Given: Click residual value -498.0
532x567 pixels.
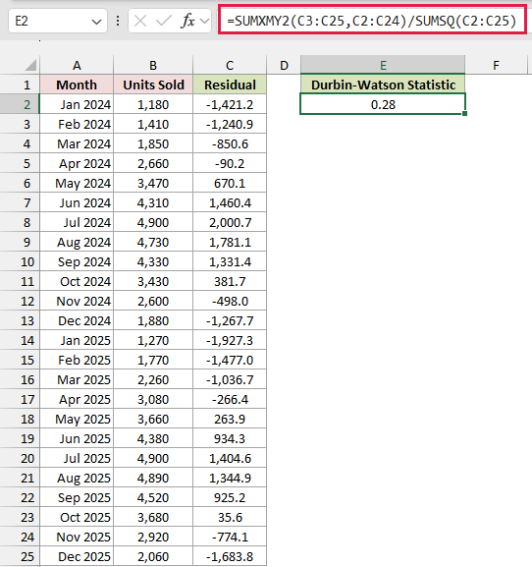Looking at the screenshot, I should 230,301.
